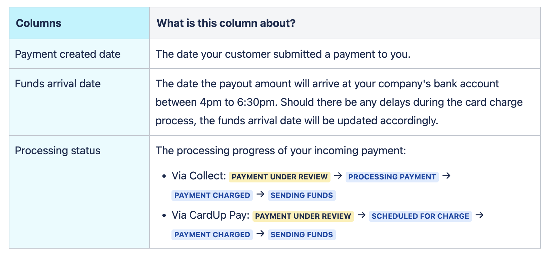Click the Columns header cell
The image size is (548, 256).
click(x=79, y=23)
